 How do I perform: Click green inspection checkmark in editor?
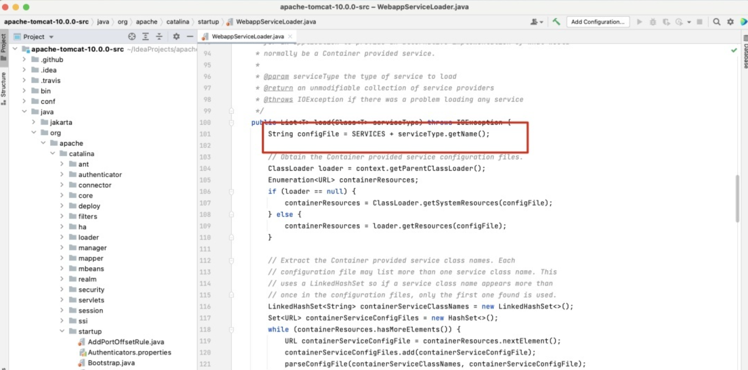click(734, 50)
